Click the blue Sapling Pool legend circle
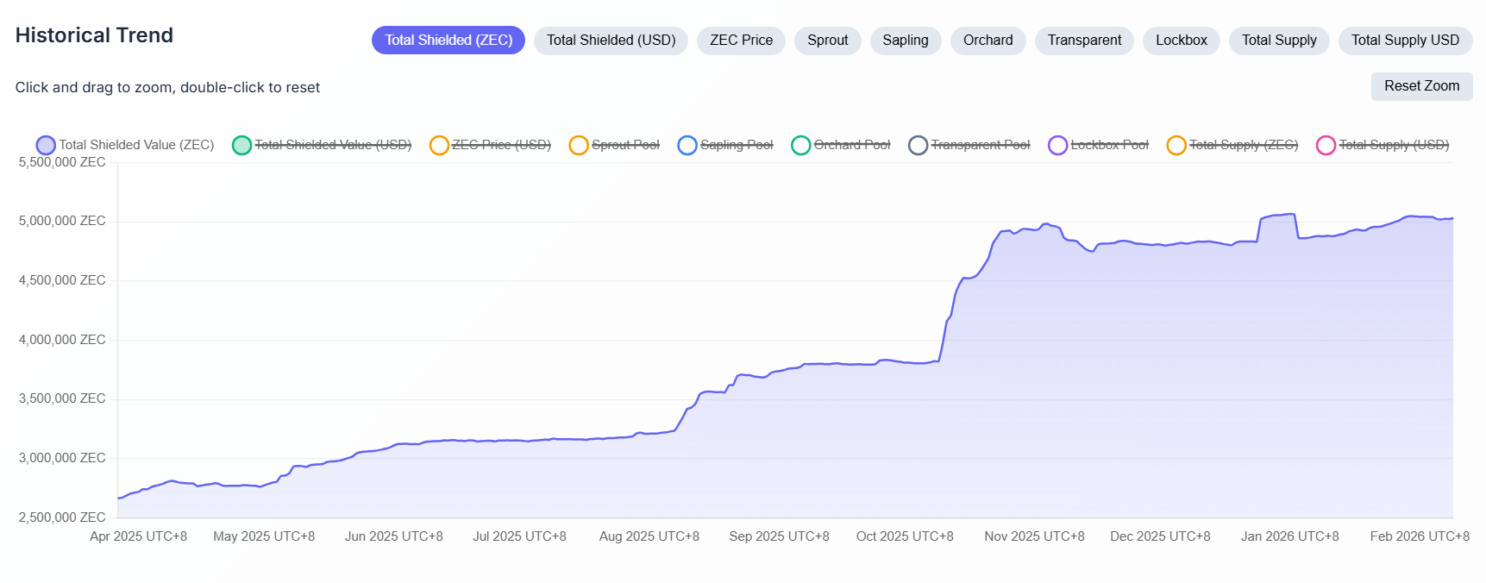The height and width of the screenshot is (583, 1486). pos(687,145)
